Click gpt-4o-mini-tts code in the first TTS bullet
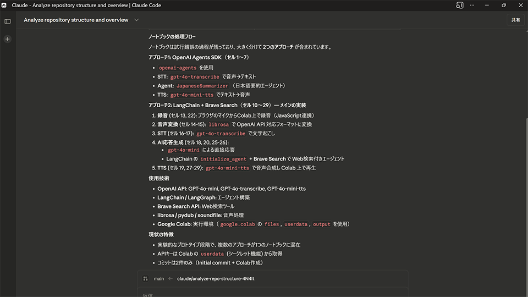 click(x=191, y=95)
